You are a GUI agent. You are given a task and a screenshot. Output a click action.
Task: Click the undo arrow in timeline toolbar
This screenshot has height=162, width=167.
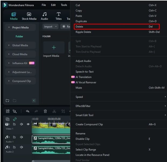(27, 111)
